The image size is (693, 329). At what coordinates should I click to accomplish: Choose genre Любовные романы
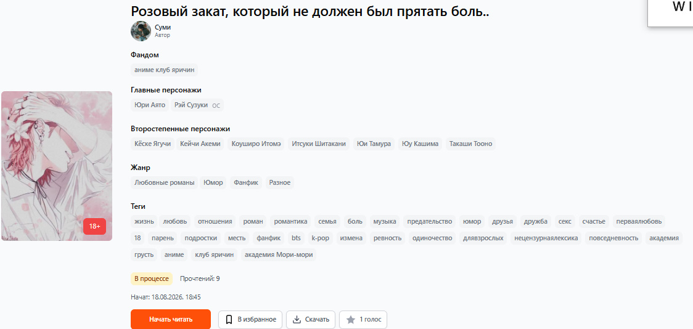[x=165, y=182]
